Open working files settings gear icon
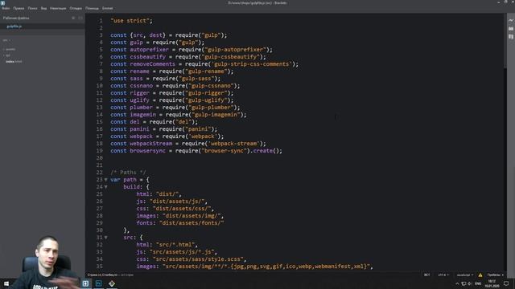Viewport: 515px width, 289px height. (73, 18)
